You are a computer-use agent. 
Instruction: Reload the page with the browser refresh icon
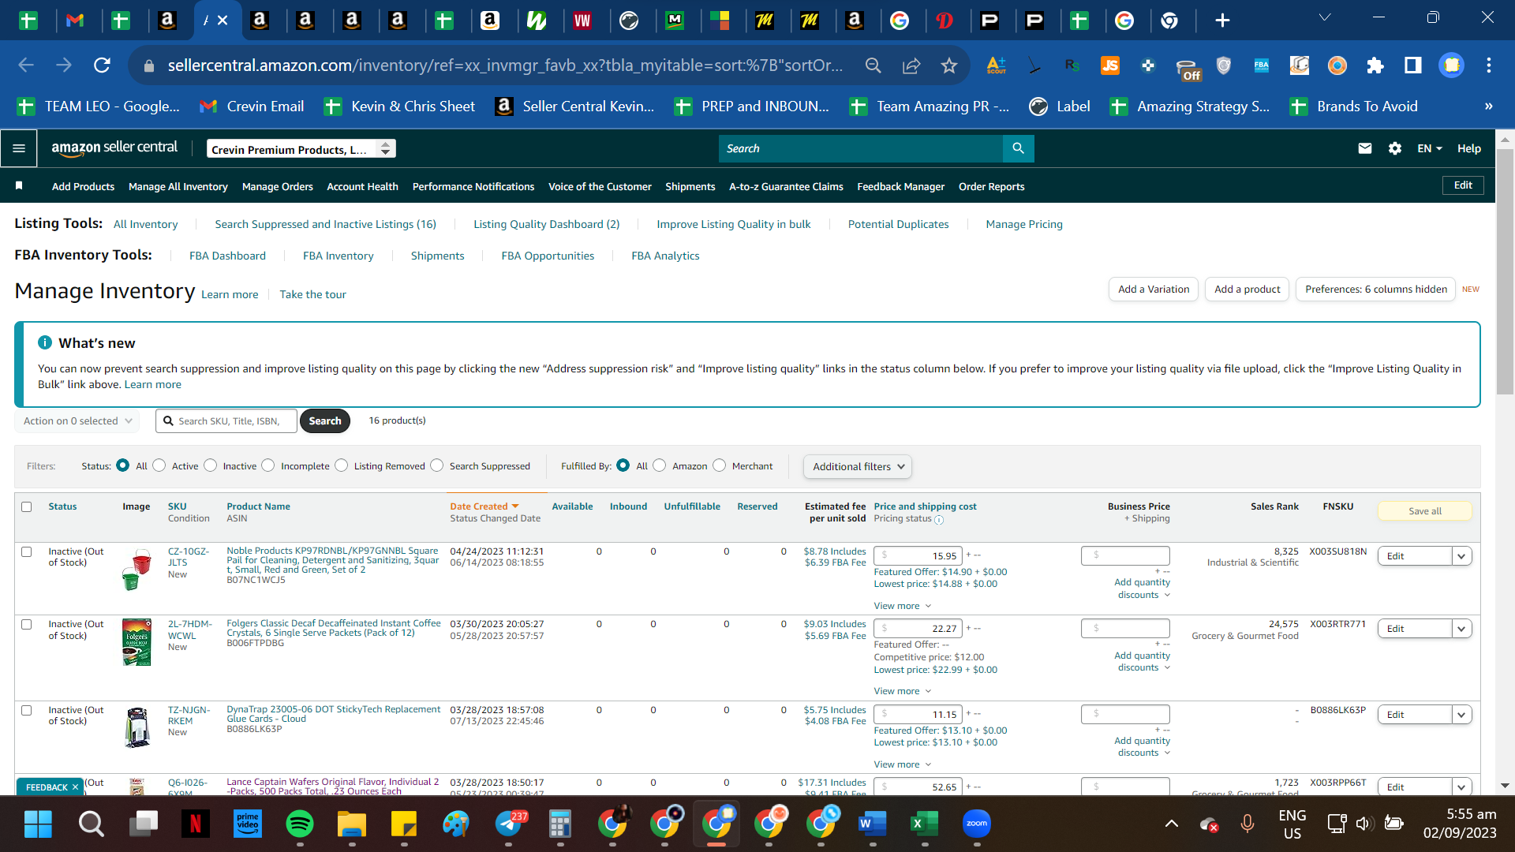[102, 65]
